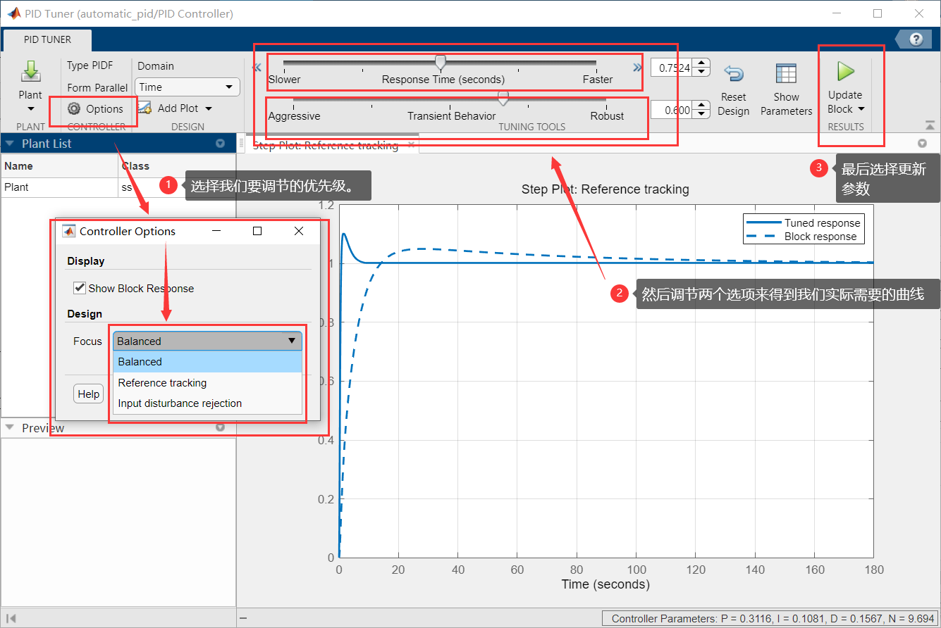This screenshot has width=941, height=628.
Task: Maximize the PID Tuner window
Action: [878, 13]
